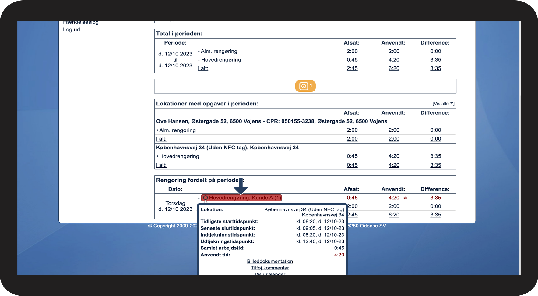Click Københavnsvej 34 I alt Anvendt 4:20
The image size is (538, 296).
point(394,165)
